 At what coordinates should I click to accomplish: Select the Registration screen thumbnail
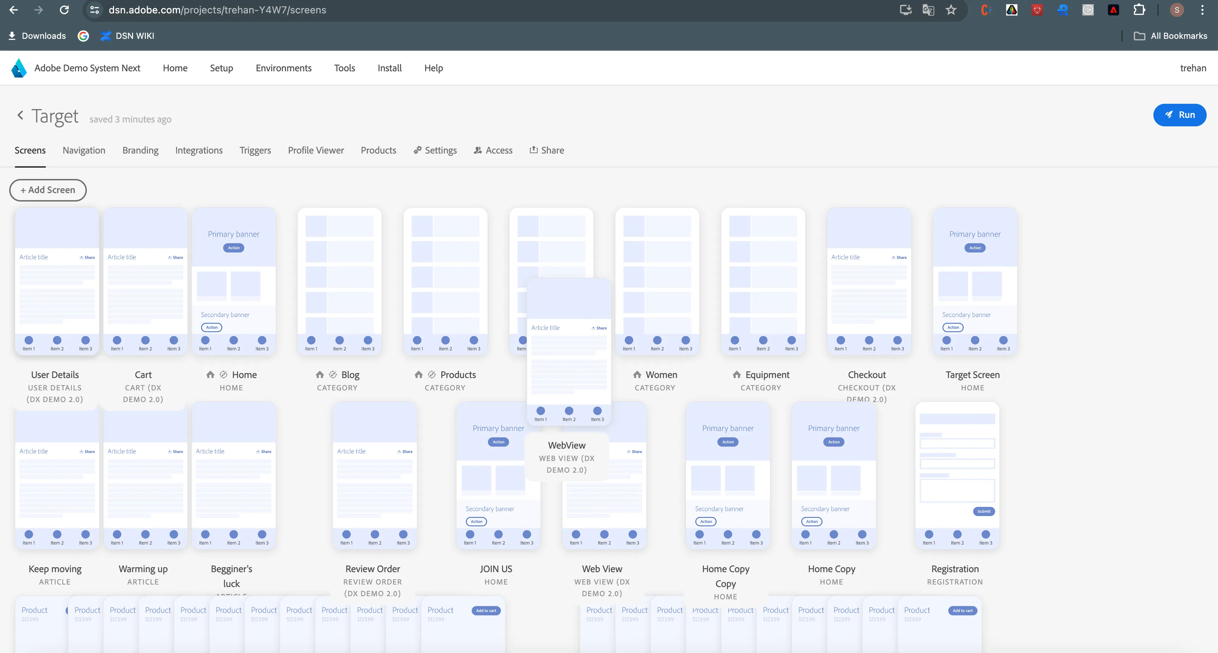click(957, 476)
